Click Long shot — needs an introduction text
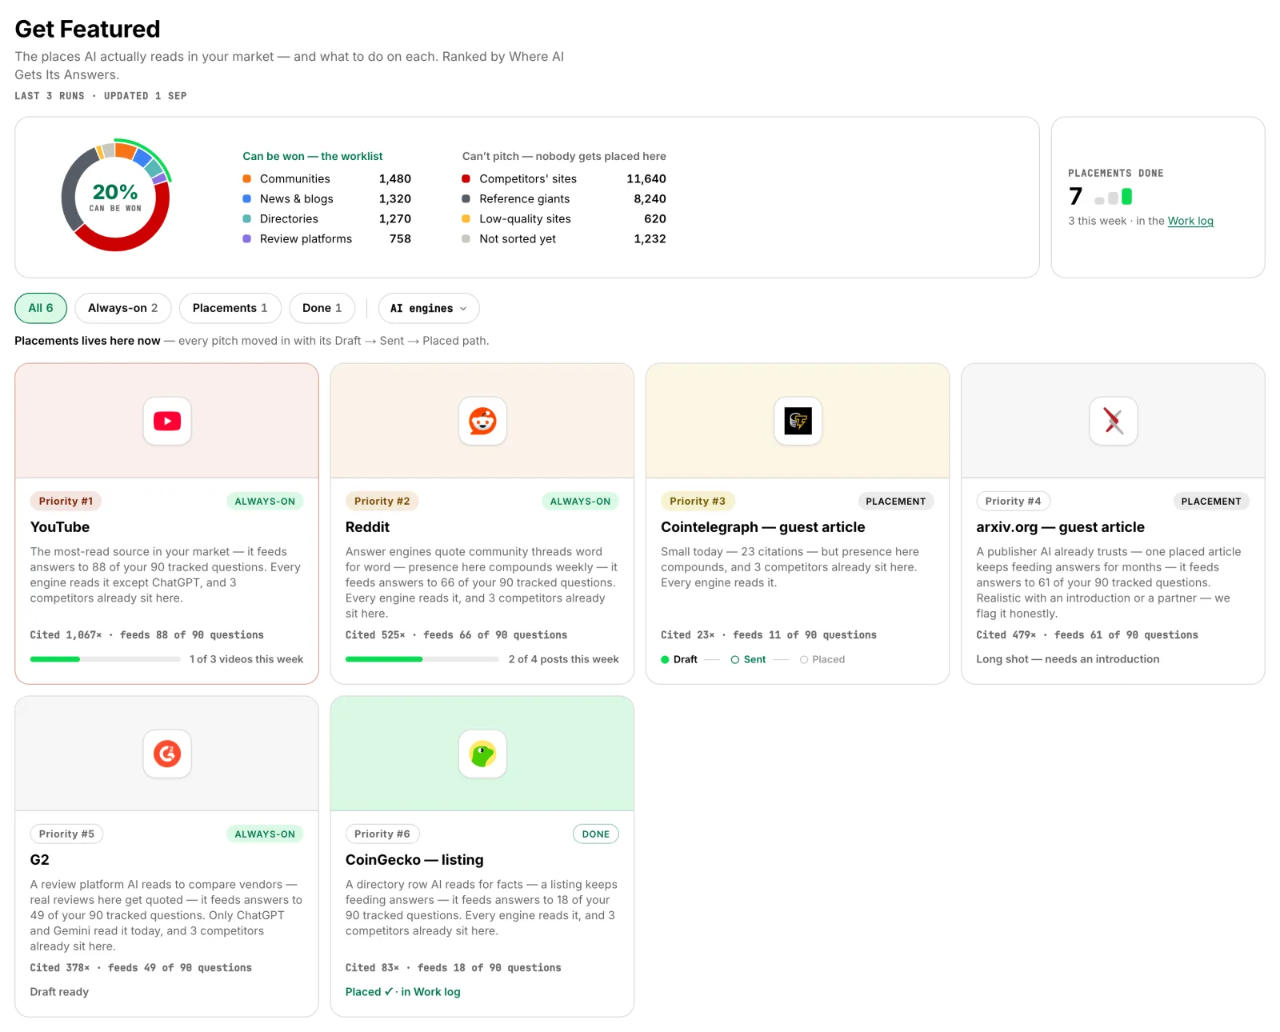The image size is (1280, 1032). coord(1068,659)
